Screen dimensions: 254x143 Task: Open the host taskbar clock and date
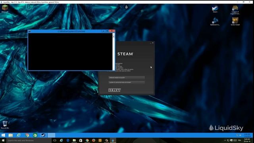[247, 140]
